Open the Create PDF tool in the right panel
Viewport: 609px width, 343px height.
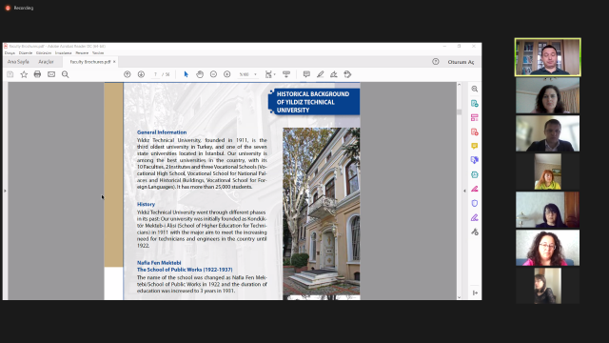pos(474,132)
